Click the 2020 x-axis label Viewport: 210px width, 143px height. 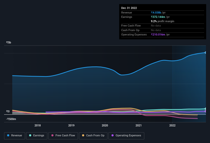[x=105, y=125]
